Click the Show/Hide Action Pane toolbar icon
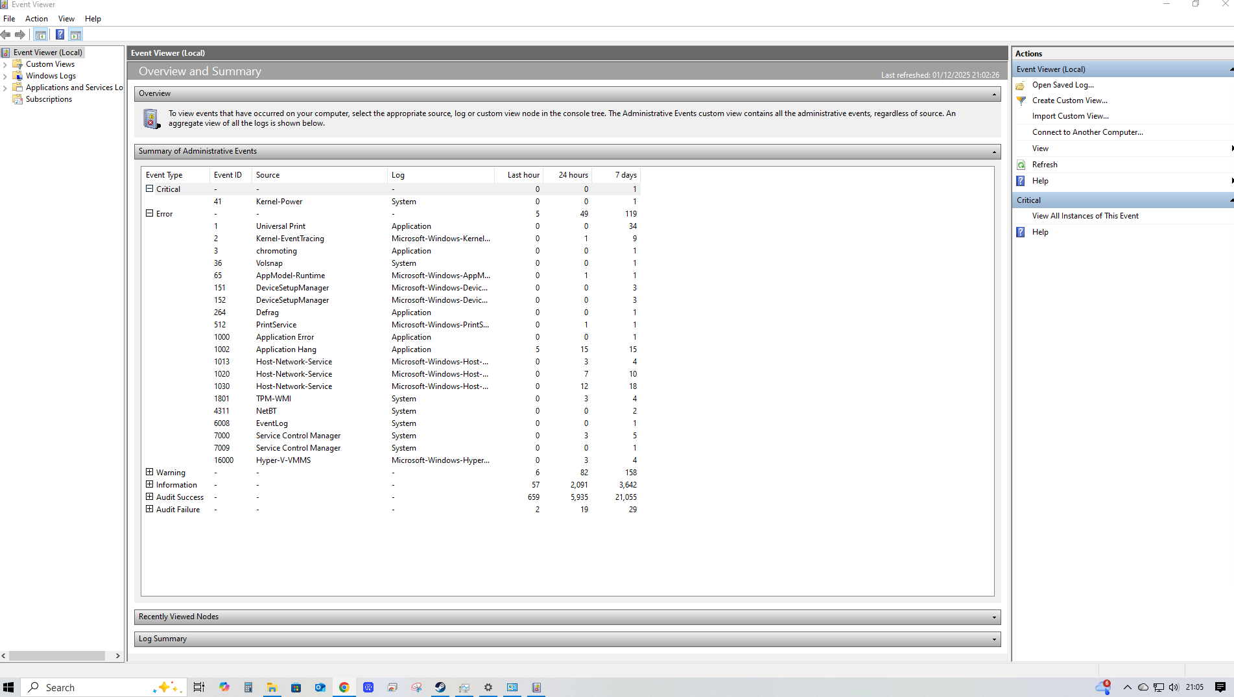This screenshot has width=1234, height=697. coord(76,35)
